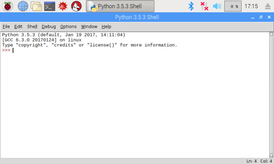This screenshot has height=164, width=274.
Task: Click the Python 3.5.3 Shell title bar
Action: (x=137, y=17)
